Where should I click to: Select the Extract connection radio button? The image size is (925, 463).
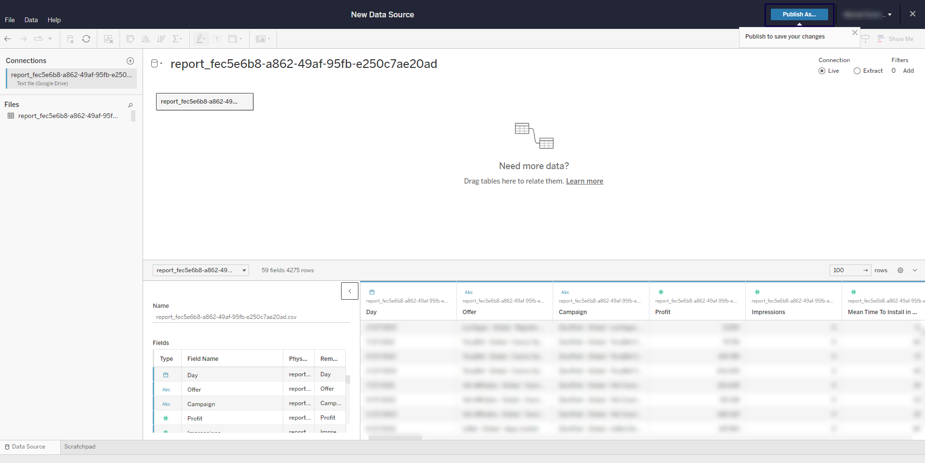(857, 71)
